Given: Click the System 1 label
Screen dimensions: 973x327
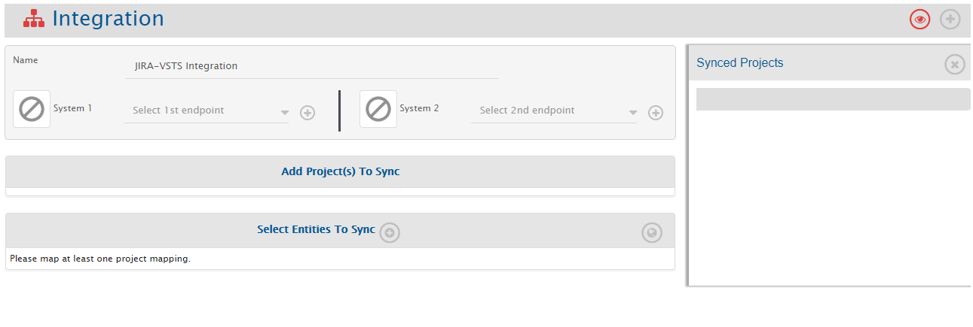Looking at the screenshot, I should (x=72, y=108).
